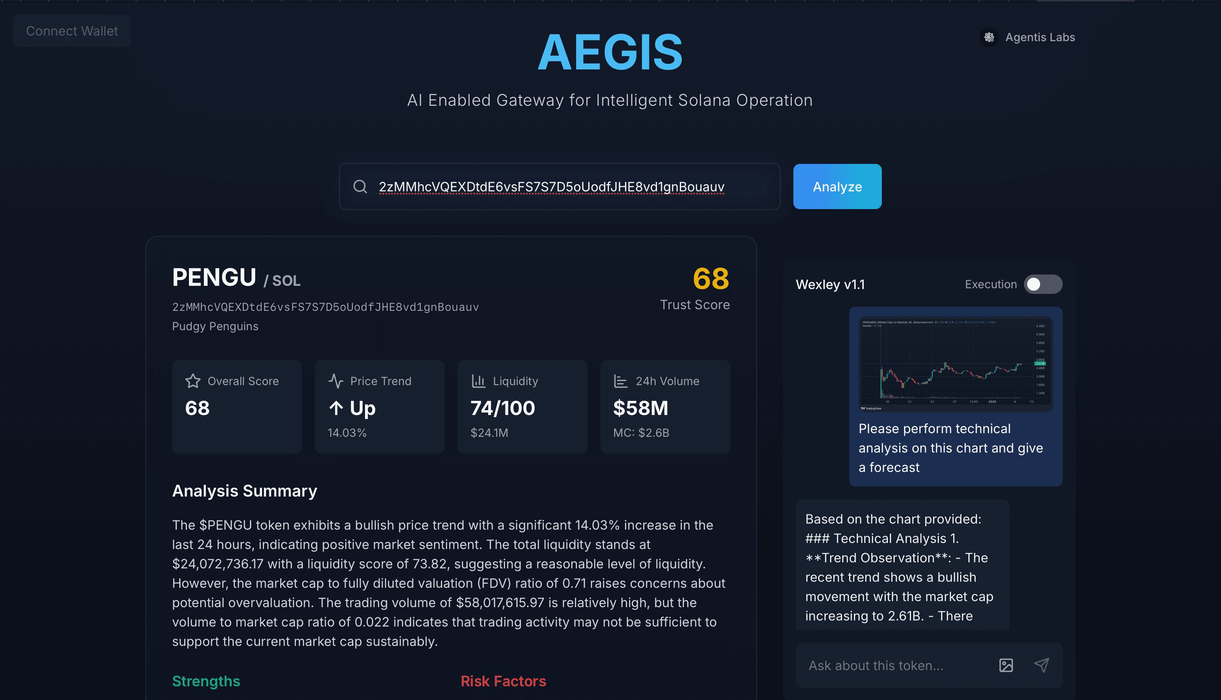This screenshot has width=1221, height=700.
Task: Click the Agentis Labs settings gear icon
Action: pos(990,37)
